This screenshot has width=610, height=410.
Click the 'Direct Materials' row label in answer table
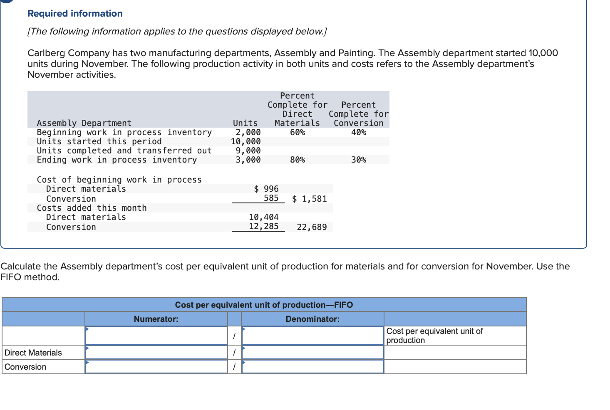[x=33, y=353]
